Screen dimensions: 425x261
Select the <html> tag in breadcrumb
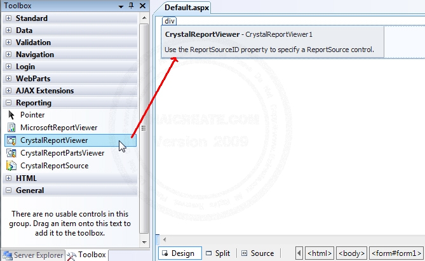320,253
